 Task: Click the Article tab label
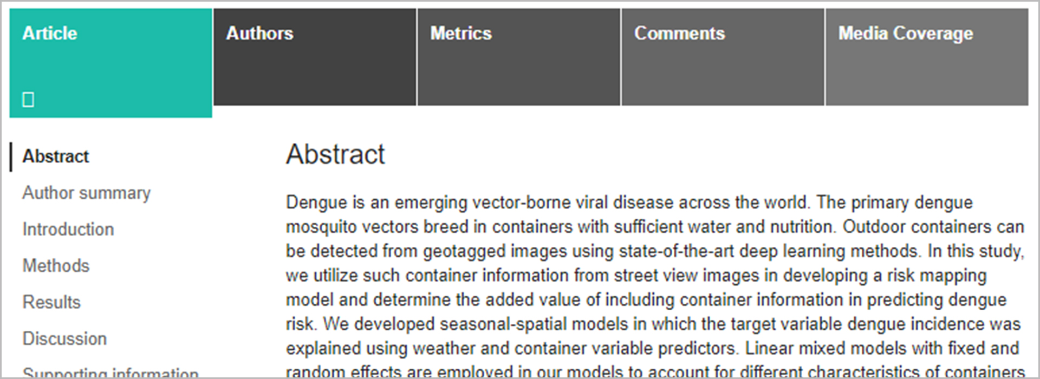(50, 34)
